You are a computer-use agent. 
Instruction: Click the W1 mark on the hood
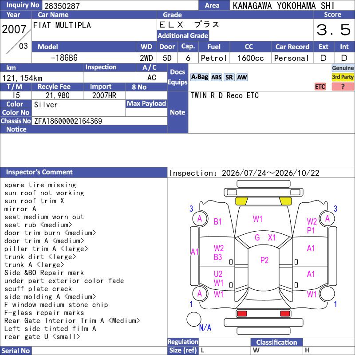257,219
